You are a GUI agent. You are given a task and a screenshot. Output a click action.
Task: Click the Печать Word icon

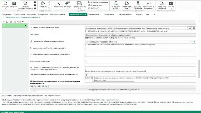pyautogui.click(x=171, y=3)
